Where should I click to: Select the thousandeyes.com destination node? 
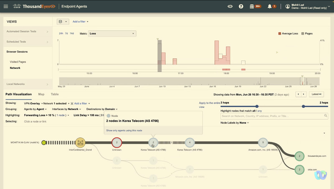299,156
